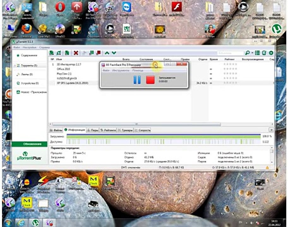Click the warning icon in status bar
Image resolution: width=288 pixels, height=227 pixels.
(x=267, y=167)
